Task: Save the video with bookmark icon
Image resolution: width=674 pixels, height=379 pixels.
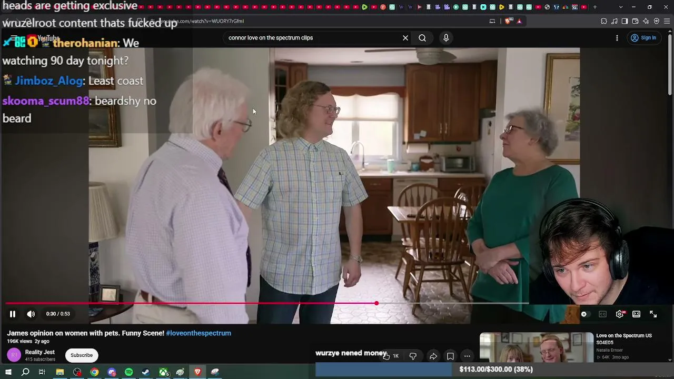Action: [450, 356]
